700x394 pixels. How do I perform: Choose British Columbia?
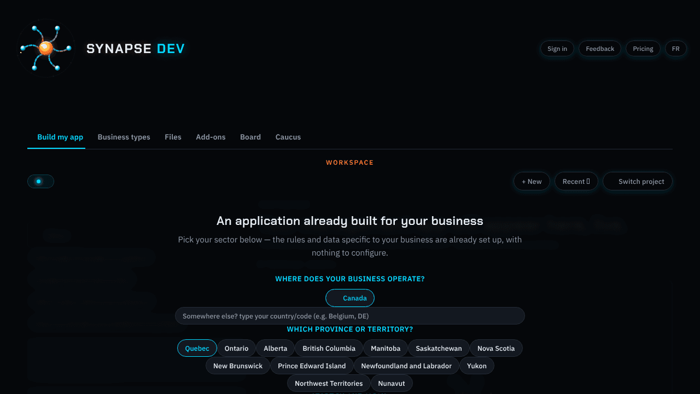329,349
